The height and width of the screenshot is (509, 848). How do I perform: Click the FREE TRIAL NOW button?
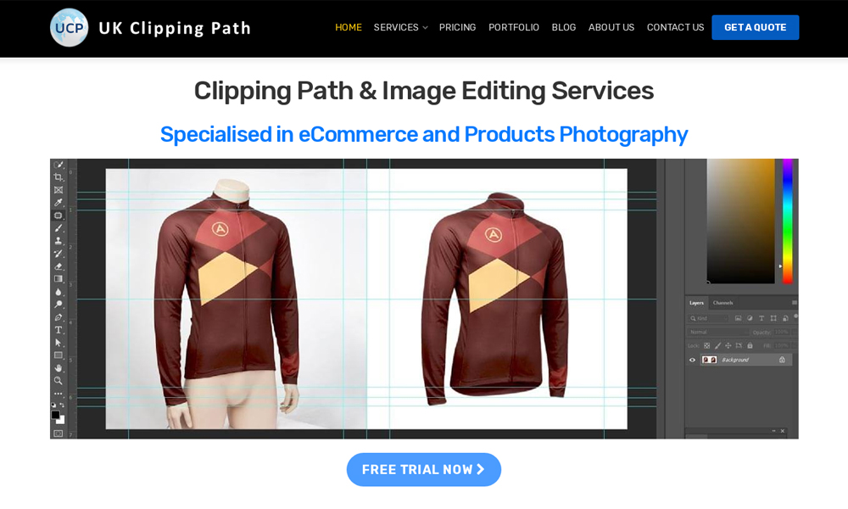tap(423, 469)
